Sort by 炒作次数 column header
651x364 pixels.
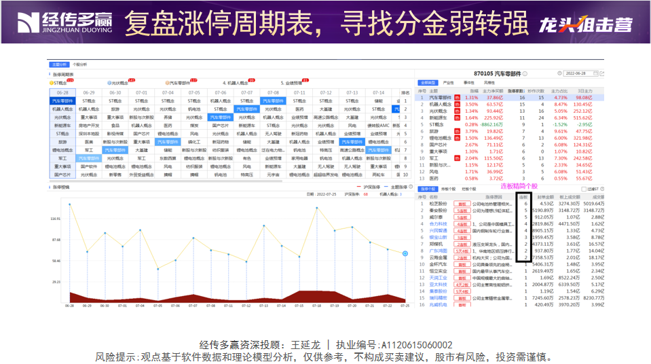[x=536, y=90]
